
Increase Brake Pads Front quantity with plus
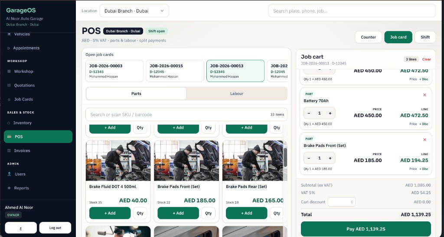pyautogui.click(x=330, y=158)
